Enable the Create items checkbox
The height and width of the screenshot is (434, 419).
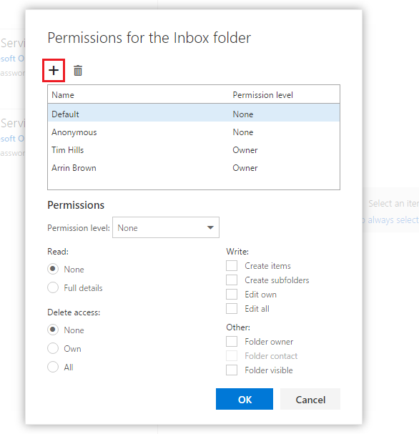tap(232, 266)
